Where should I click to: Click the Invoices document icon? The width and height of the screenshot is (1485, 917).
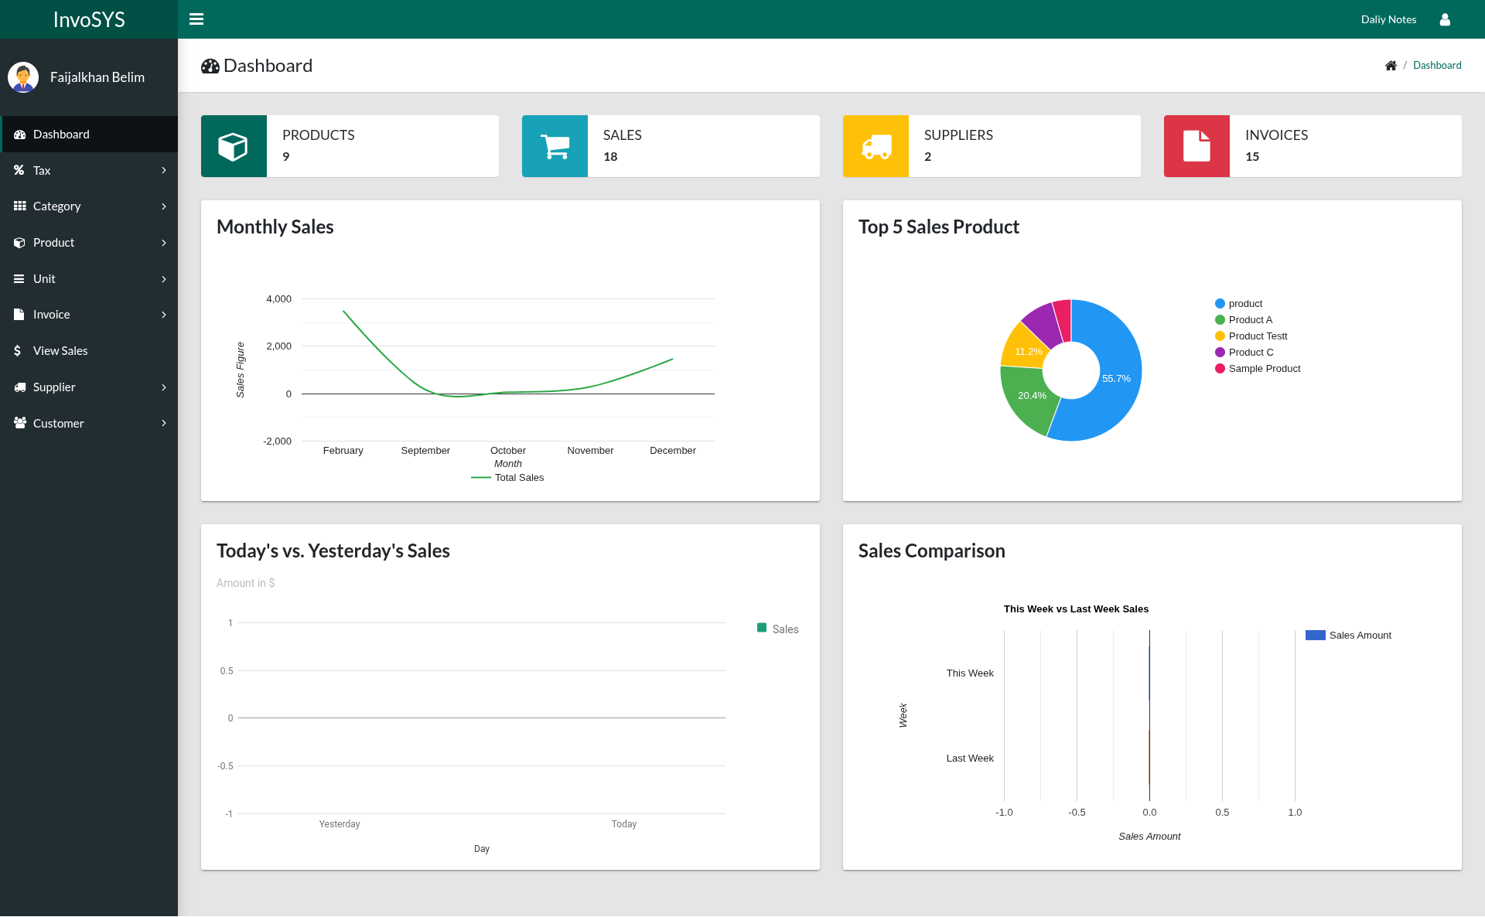tap(1196, 145)
